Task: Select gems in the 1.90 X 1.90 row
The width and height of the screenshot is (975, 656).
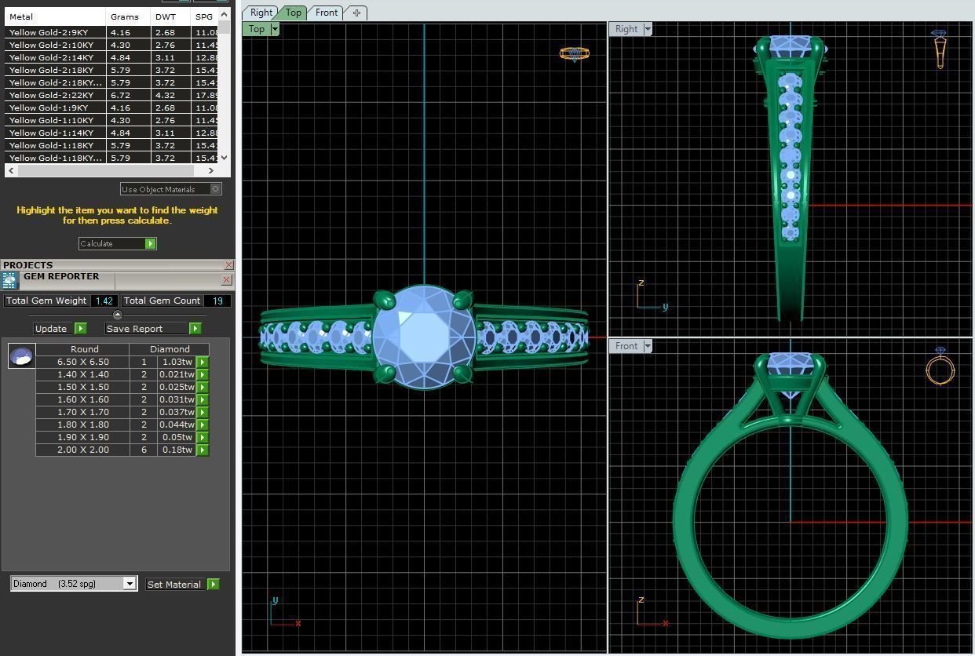Action: tap(202, 437)
